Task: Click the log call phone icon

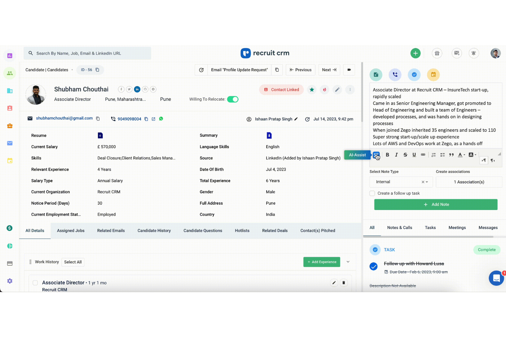Action: coord(395,75)
